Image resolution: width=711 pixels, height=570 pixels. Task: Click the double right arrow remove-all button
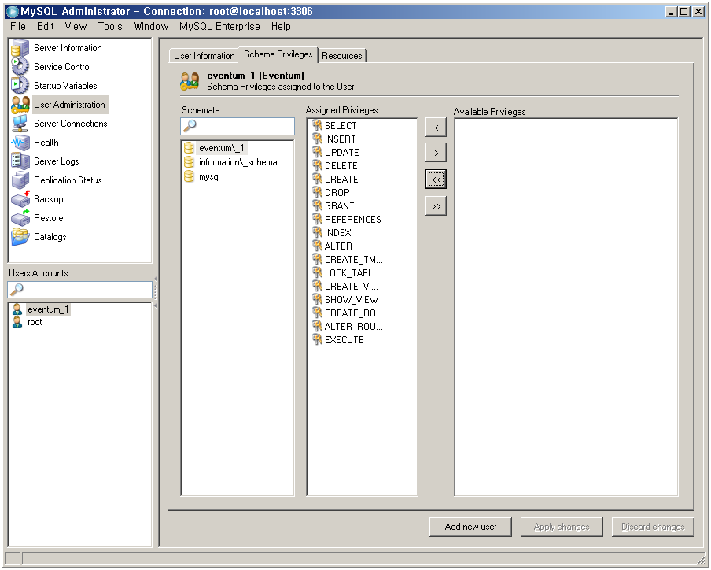tap(436, 206)
